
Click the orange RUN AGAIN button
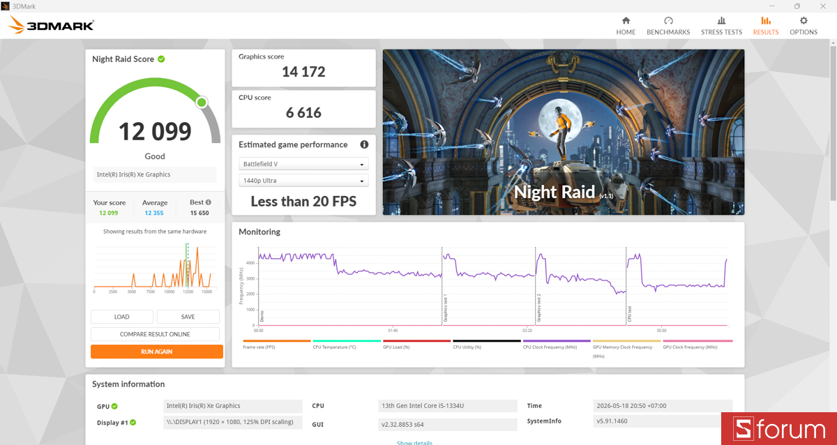click(157, 352)
